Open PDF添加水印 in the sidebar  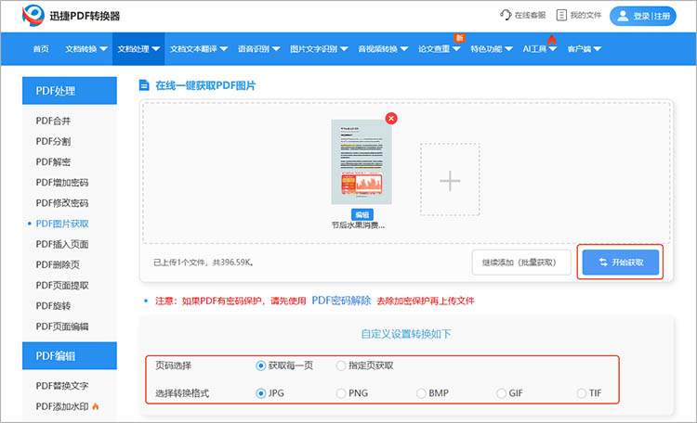coord(62,406)
